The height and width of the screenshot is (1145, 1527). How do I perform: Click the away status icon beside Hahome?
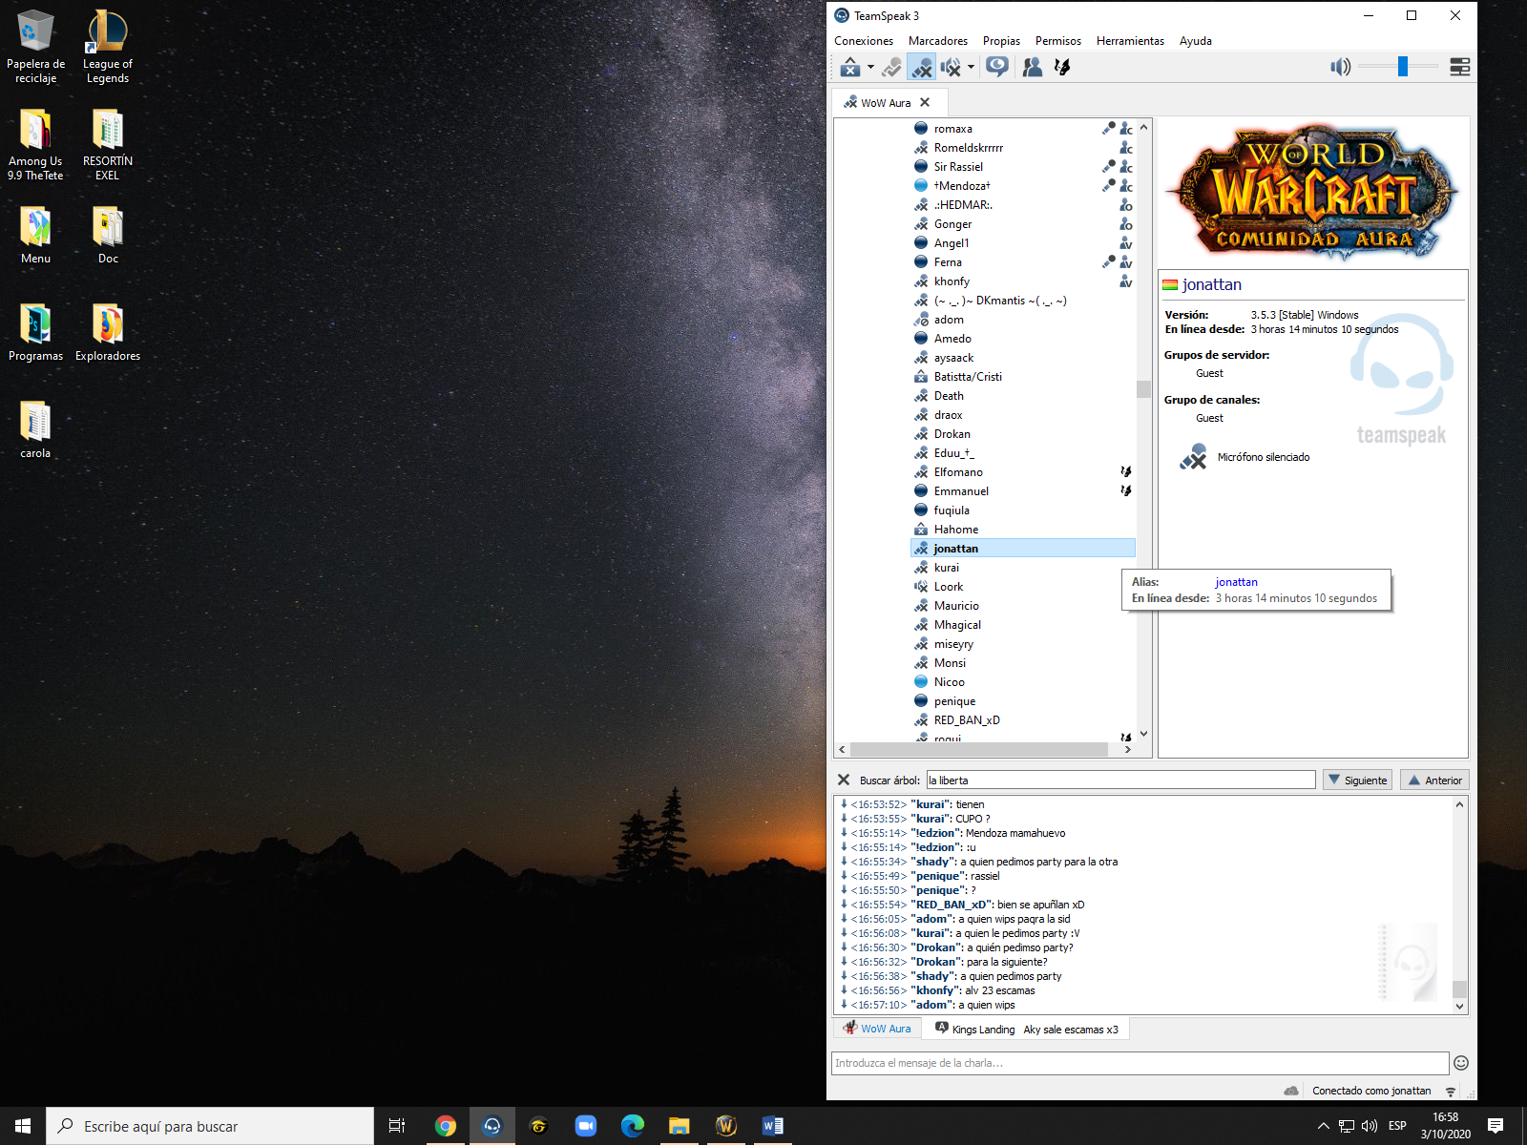921,530
